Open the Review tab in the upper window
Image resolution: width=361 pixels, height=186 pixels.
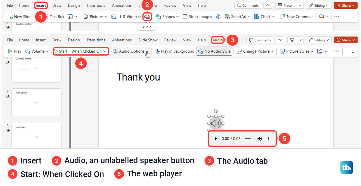pos(170,5)
